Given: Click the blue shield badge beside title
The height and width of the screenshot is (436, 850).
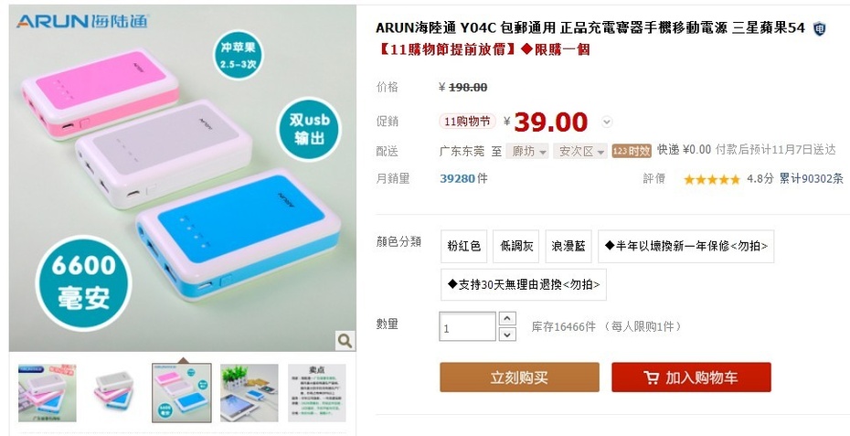Looking at the screenshot, I should coord(820,28).
